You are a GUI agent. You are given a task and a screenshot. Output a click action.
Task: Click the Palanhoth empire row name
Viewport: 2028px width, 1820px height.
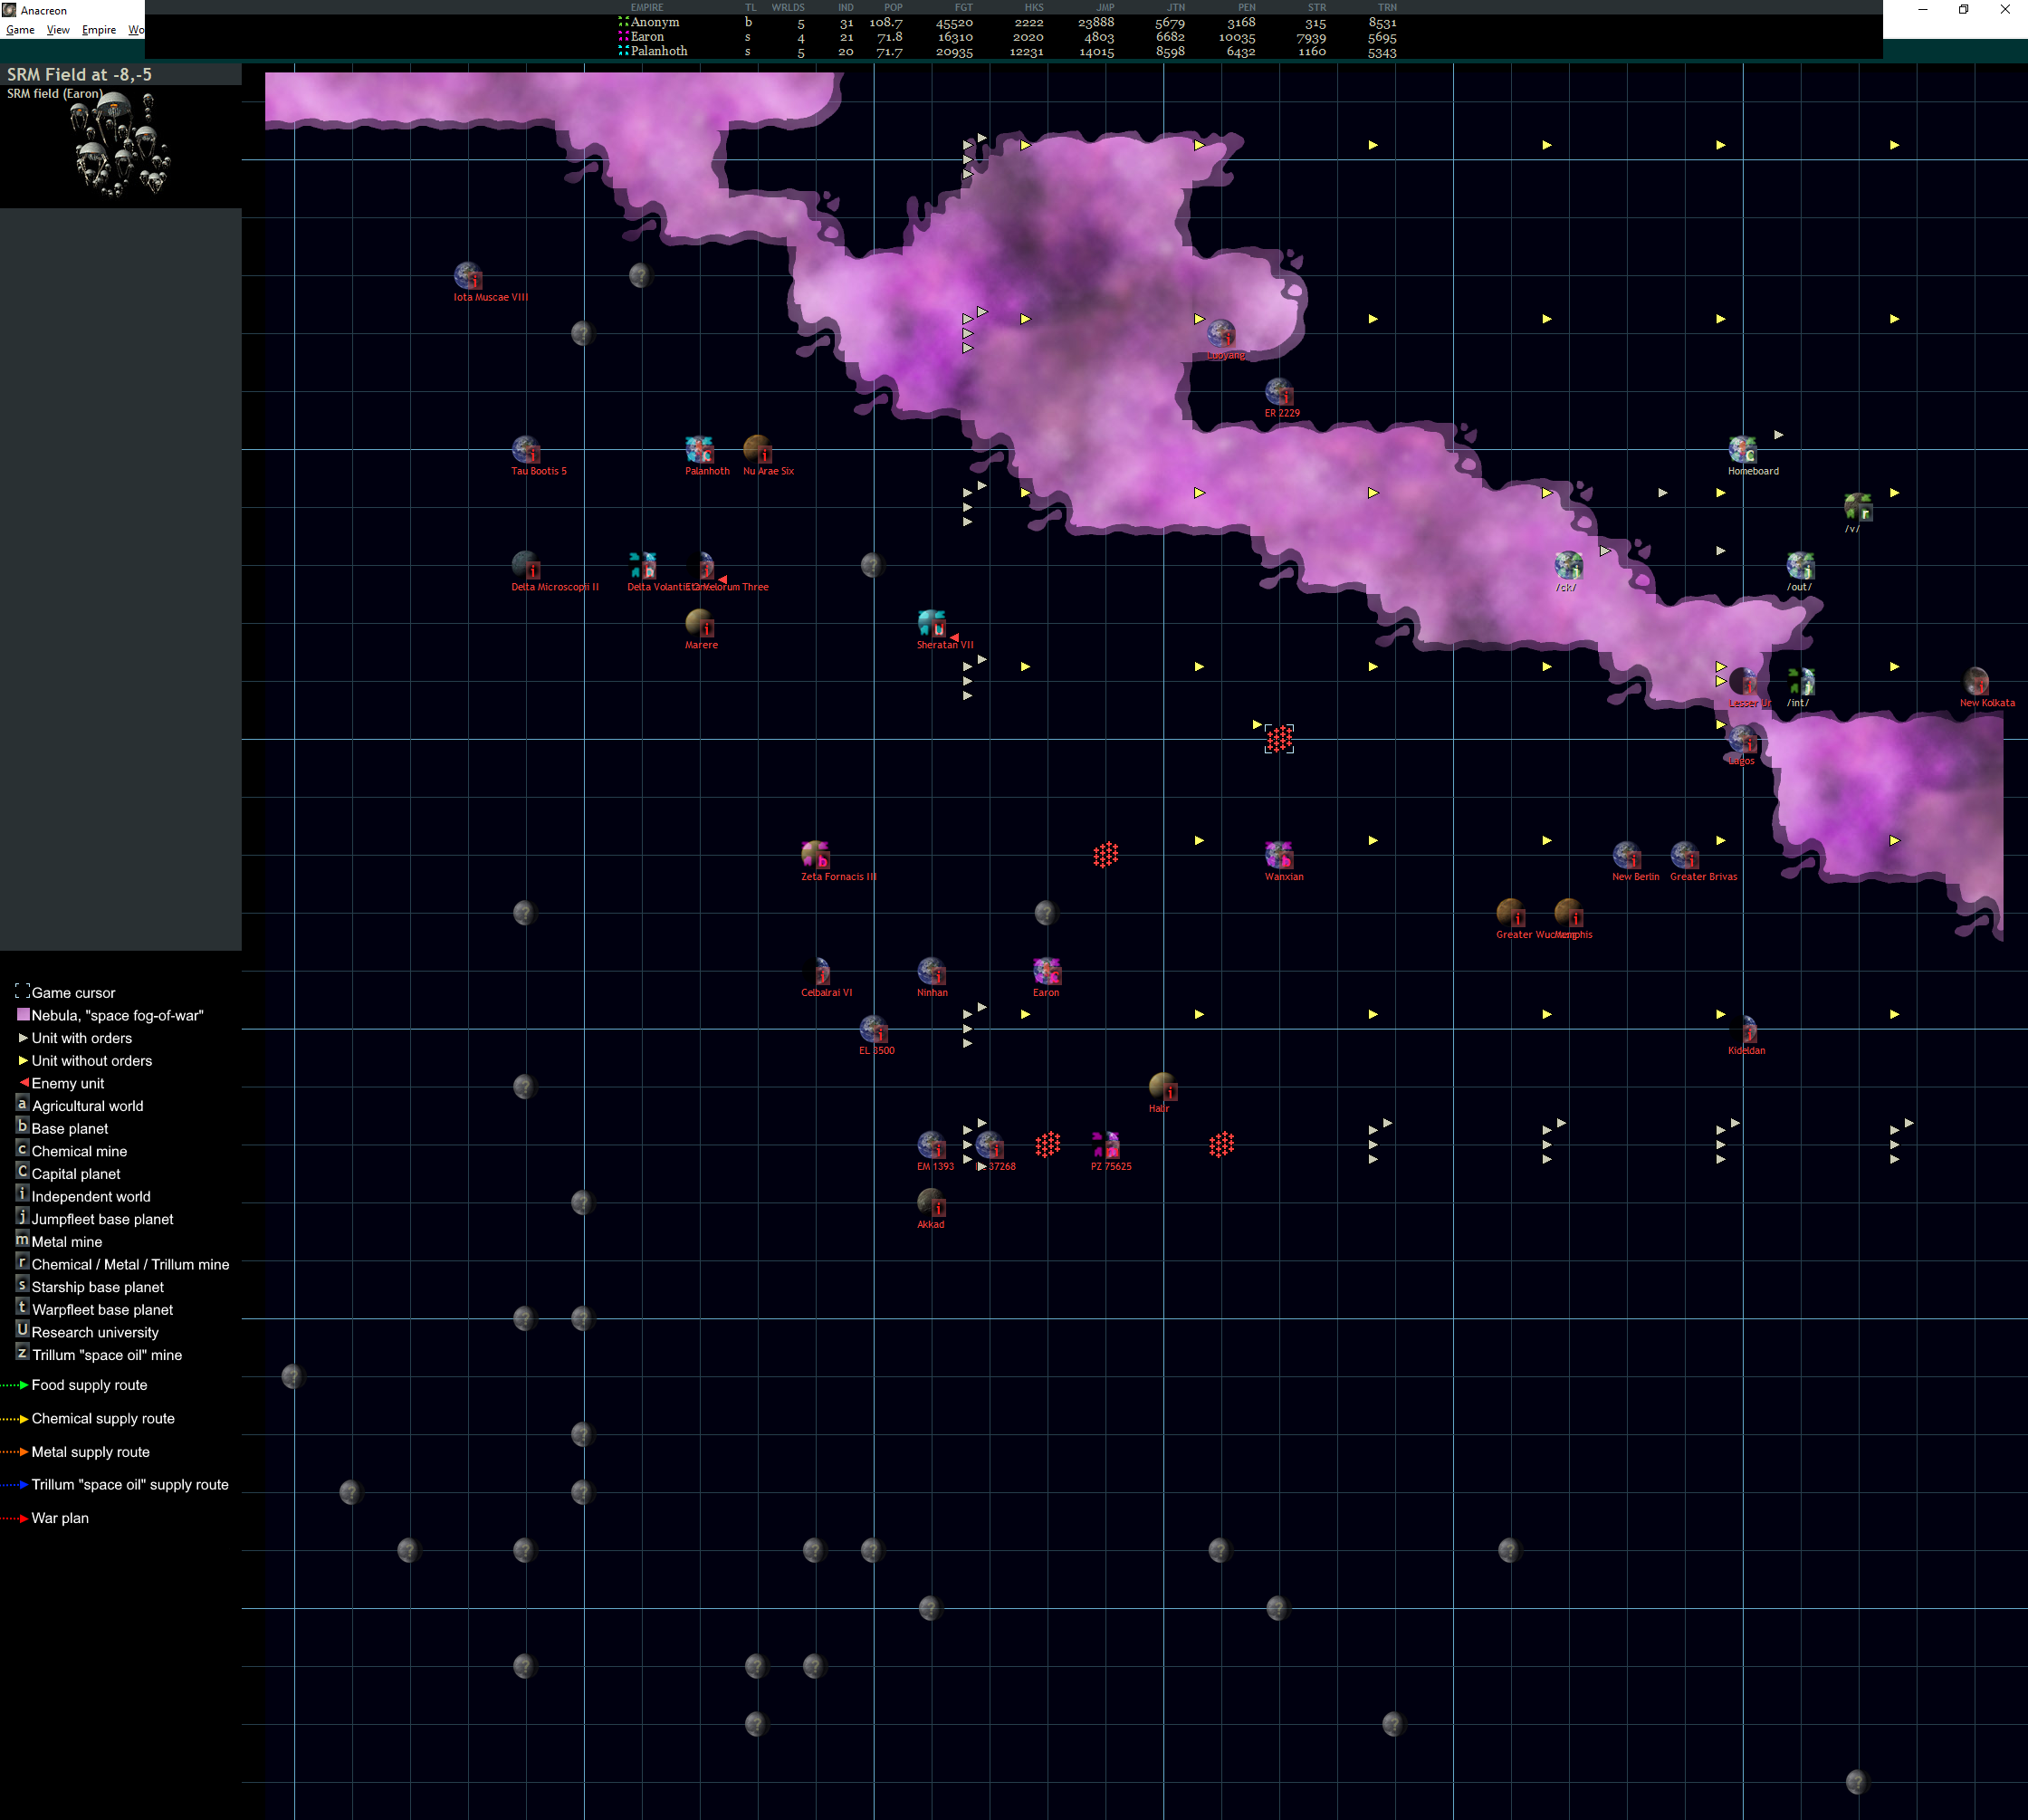pyautogui.click(x=659, y=51)
